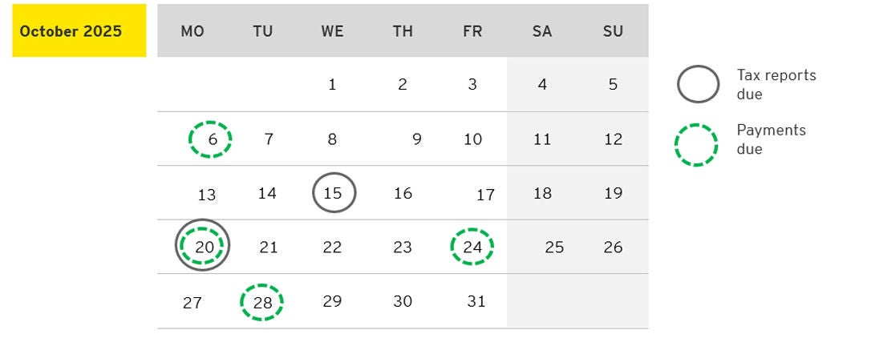Viewport: 871px width, 338px height.
Task: Click date 22 in the calendar
Action: tap(332, 247)
